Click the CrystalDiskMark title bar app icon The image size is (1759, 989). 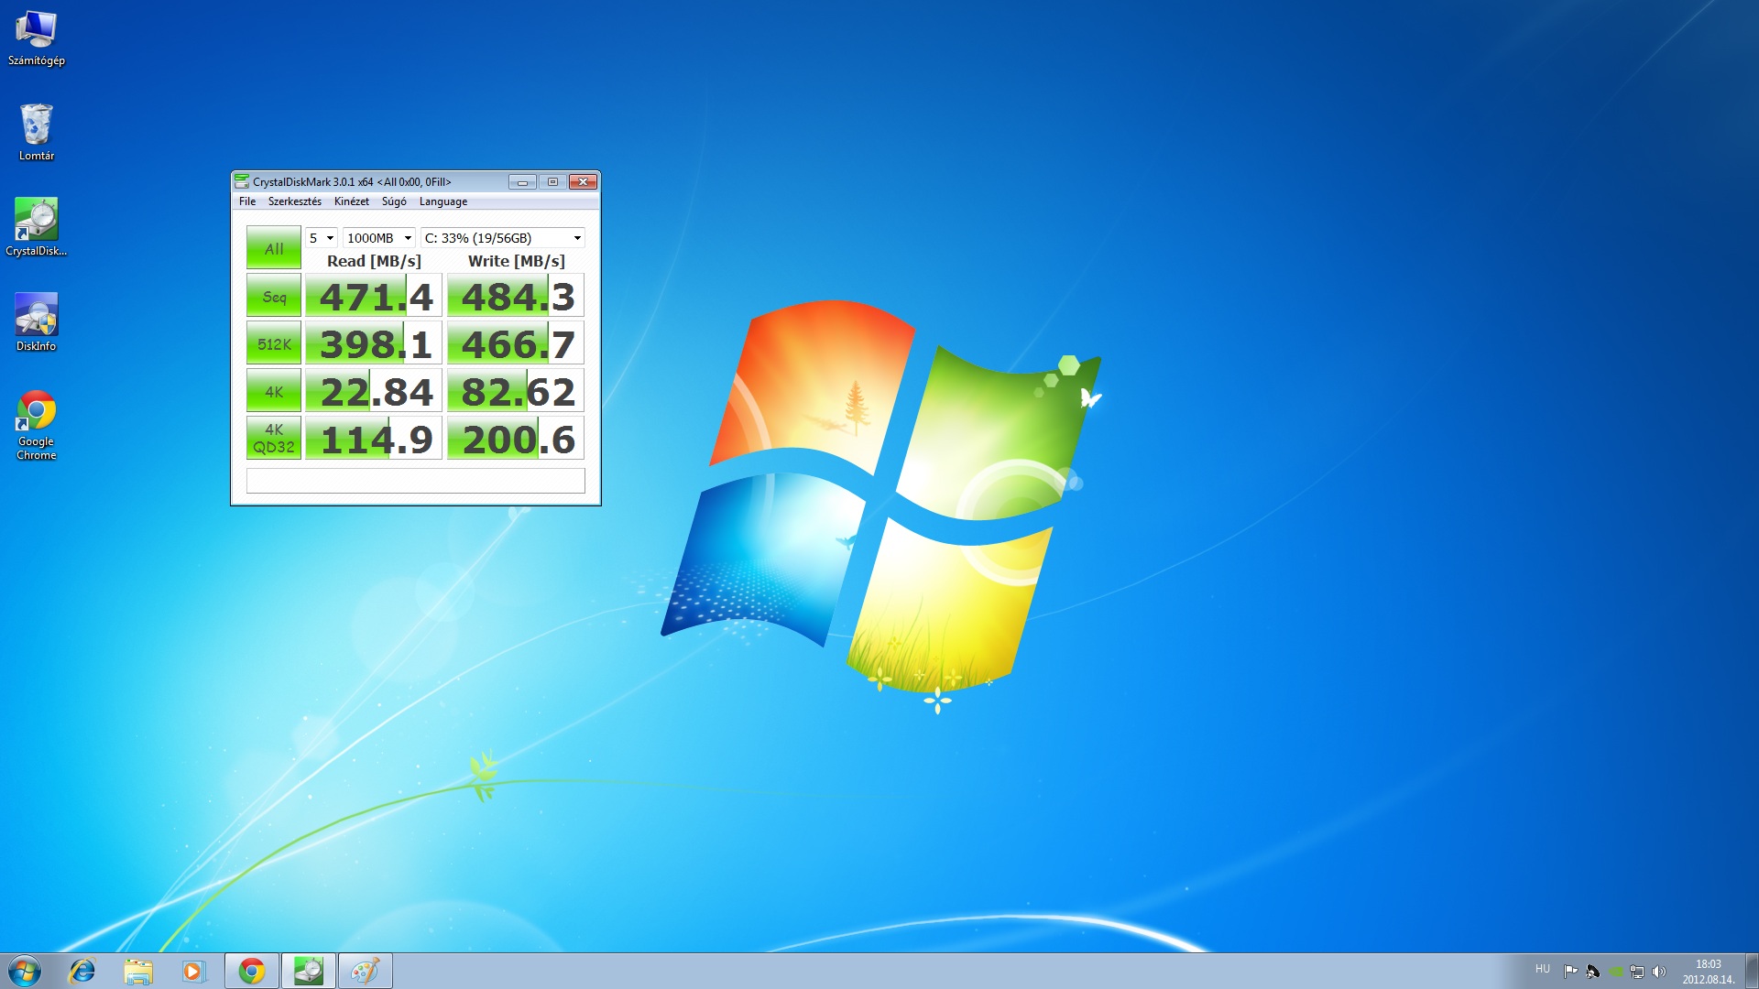tap(242, 181)
